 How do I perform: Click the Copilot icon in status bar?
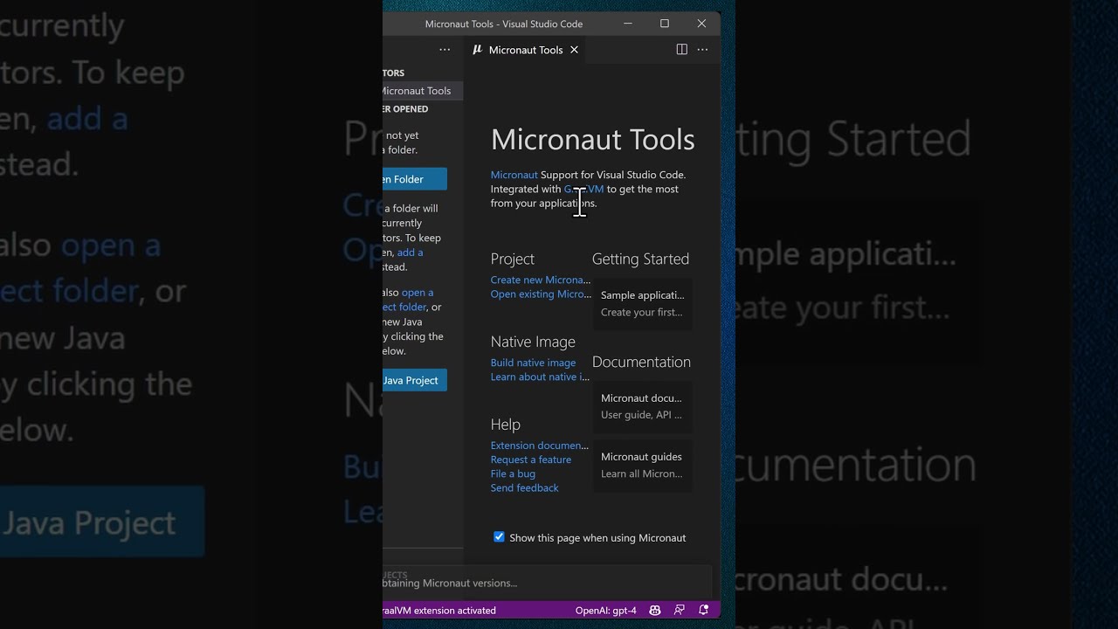click(x=655, y=611)
